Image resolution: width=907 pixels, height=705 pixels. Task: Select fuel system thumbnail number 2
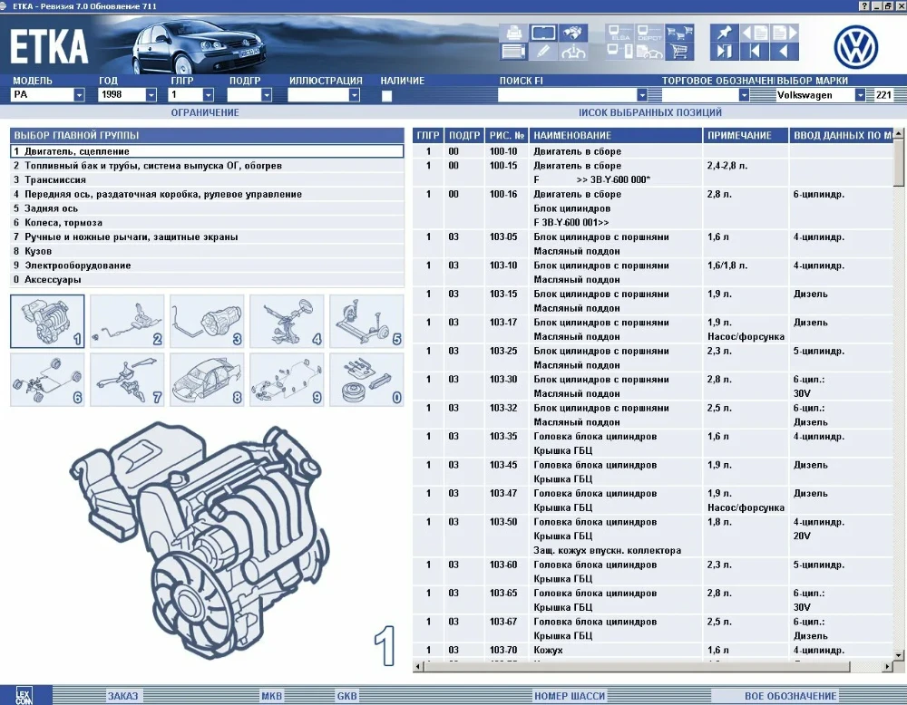tap(127, 322)
